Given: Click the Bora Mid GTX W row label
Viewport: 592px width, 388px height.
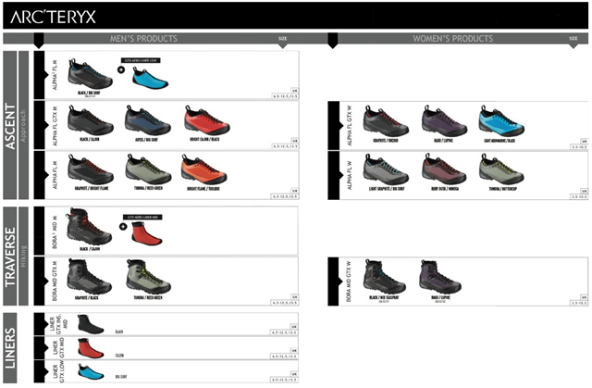Looking at the screenshot, I should click(349, 282).
